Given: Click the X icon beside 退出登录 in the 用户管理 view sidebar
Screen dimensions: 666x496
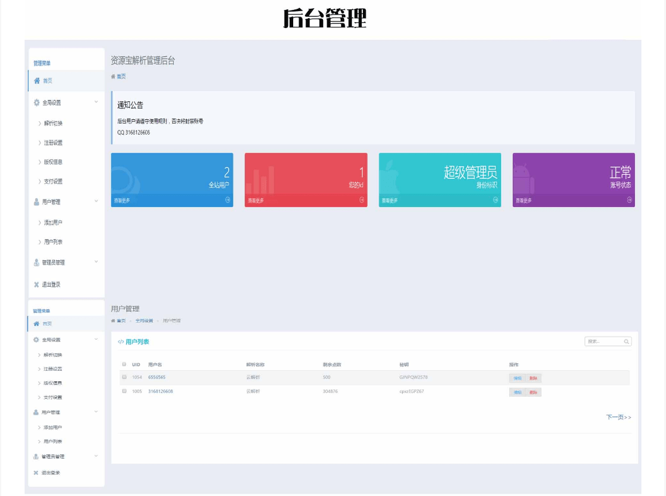Looking at the screenshot, I should (x=36, y=473).
